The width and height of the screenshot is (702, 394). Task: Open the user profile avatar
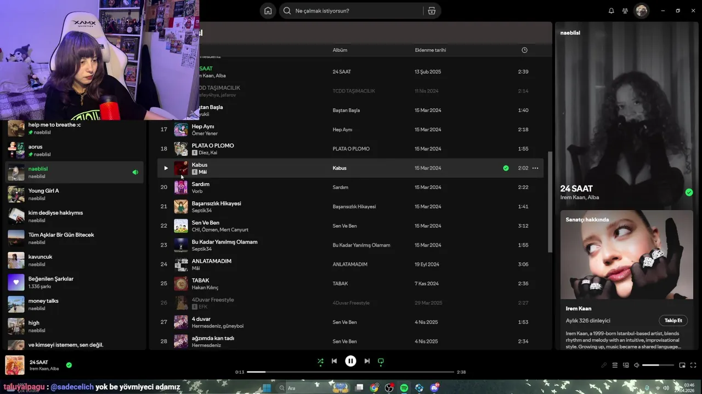tap(642, 10)
